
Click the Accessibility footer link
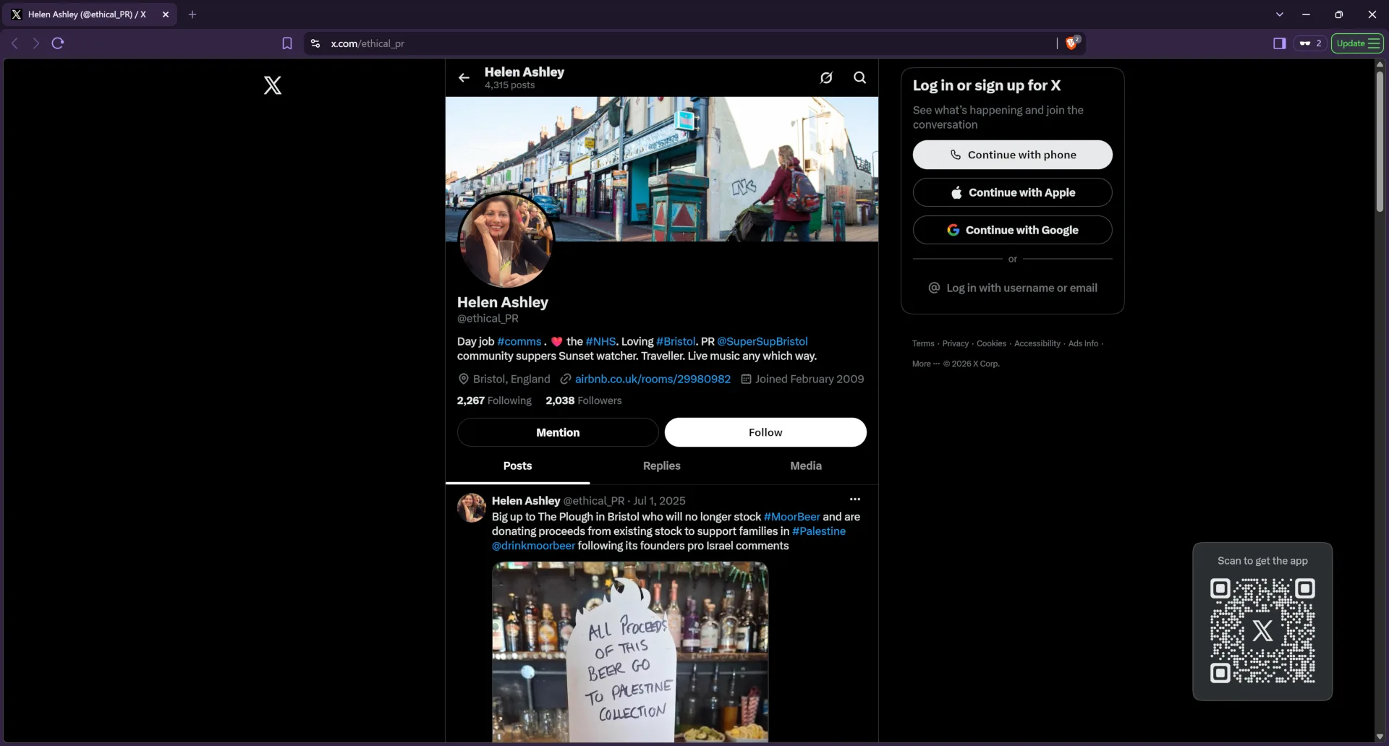point(1037,343)
